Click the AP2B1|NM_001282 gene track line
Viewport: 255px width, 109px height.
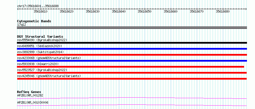pos(132,98)
